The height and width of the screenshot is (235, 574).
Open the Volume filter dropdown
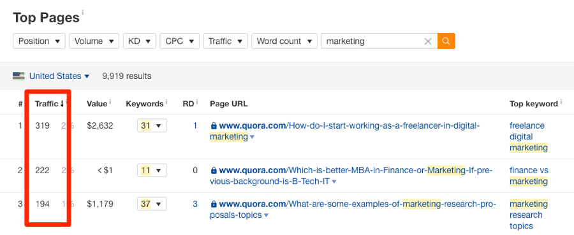point(94,41)
